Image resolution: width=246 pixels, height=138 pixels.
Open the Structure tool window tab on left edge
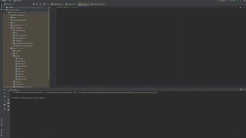(2, 122)
